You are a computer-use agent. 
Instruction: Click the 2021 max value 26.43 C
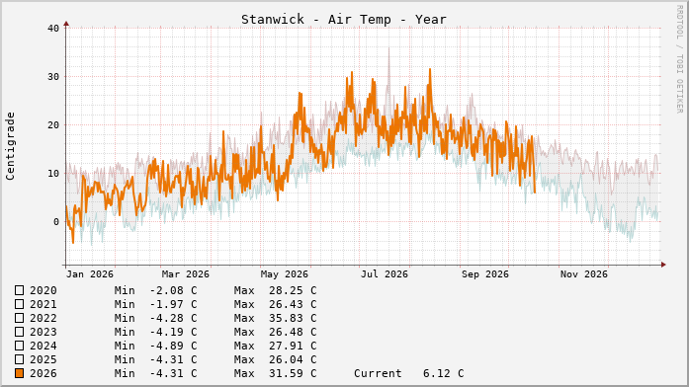(293, 304)
